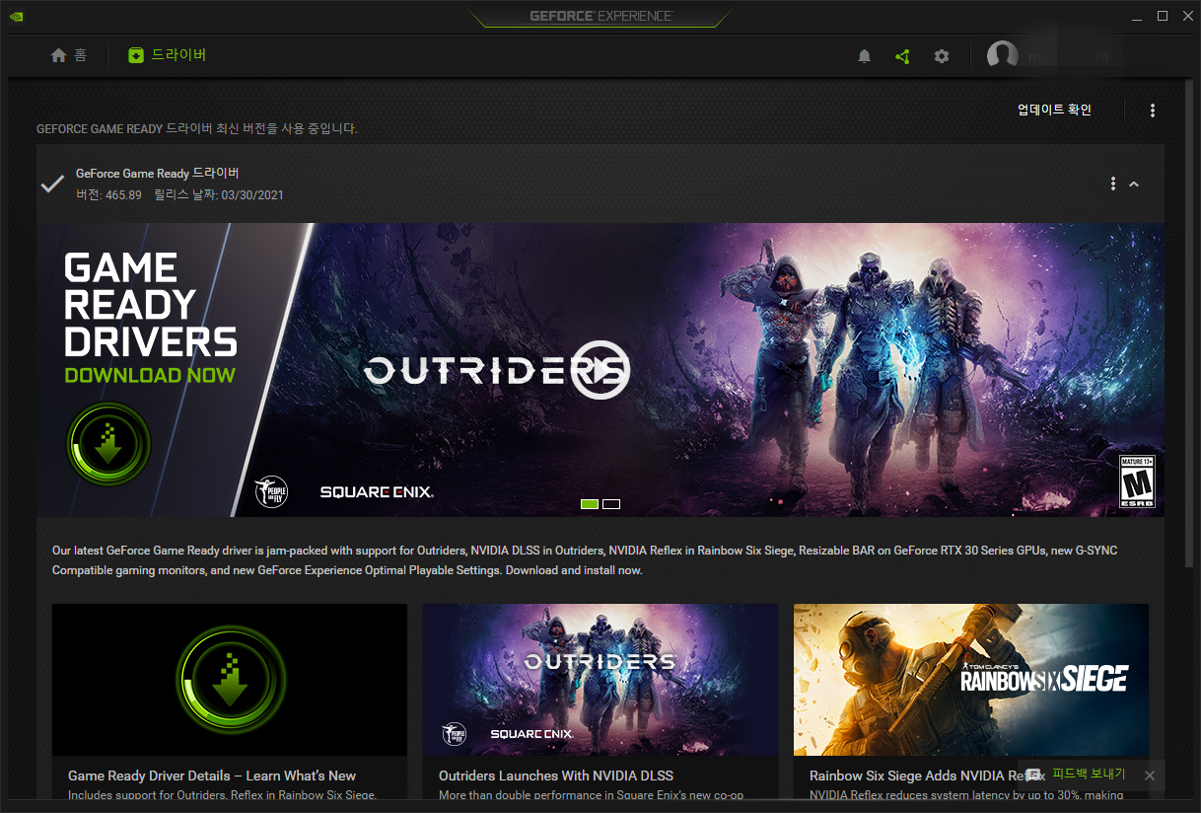Click the NVIDIA logo in the title bar

point(17,16)
